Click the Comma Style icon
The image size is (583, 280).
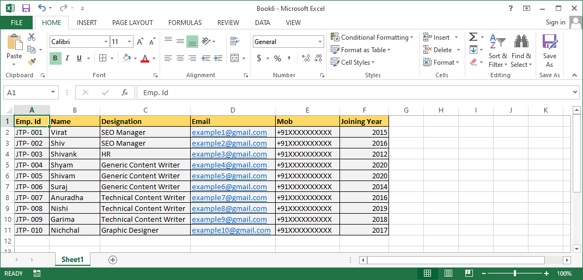click(289, 58)
